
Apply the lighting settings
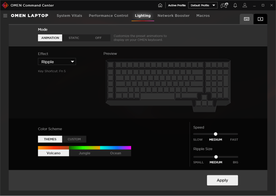coord(222,180)
